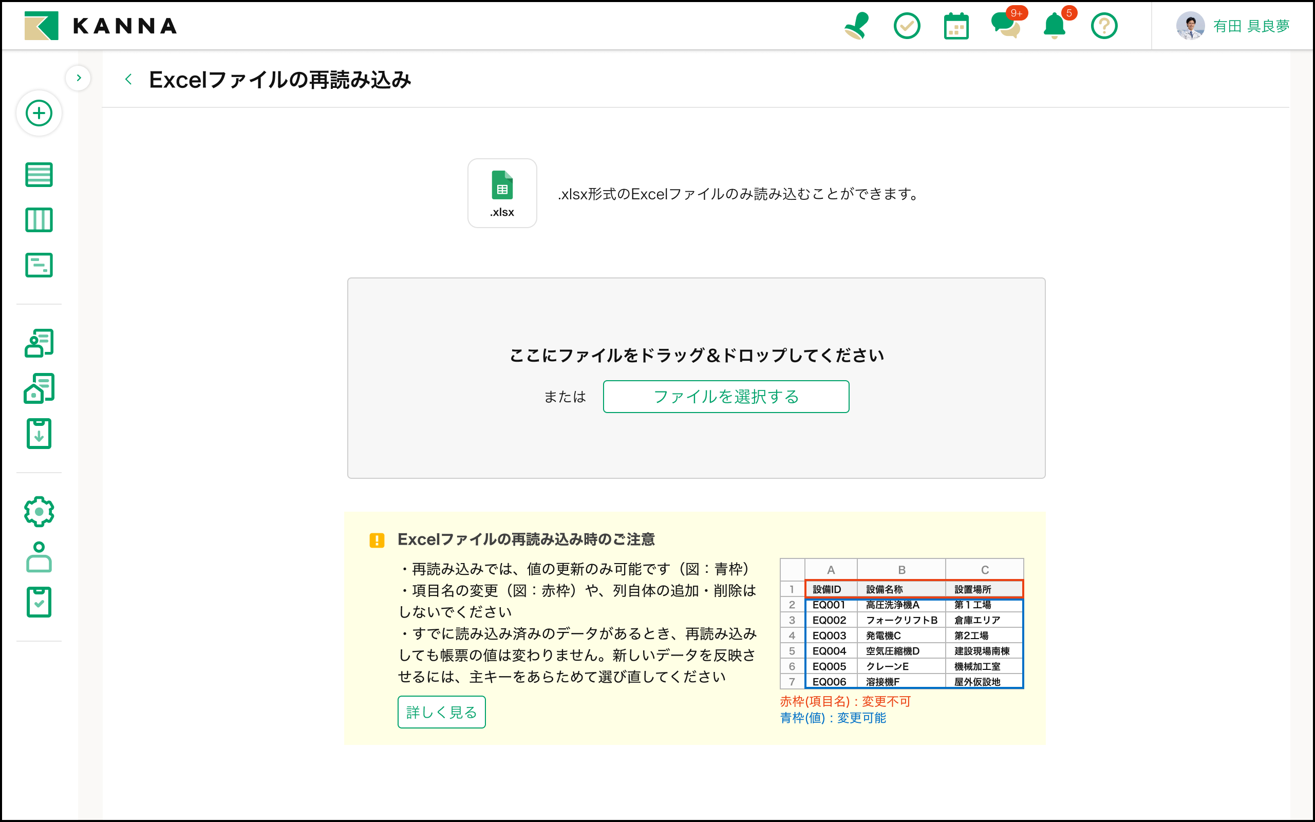The width and height of the screenshot is (1315, 822).
Task: Click the help question mark icon
Action: [x=1103, y=26]
